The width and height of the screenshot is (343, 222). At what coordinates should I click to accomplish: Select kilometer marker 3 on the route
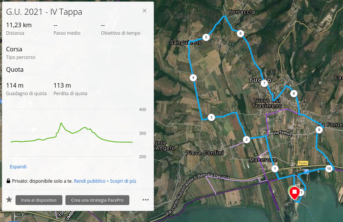pos(211,117)
